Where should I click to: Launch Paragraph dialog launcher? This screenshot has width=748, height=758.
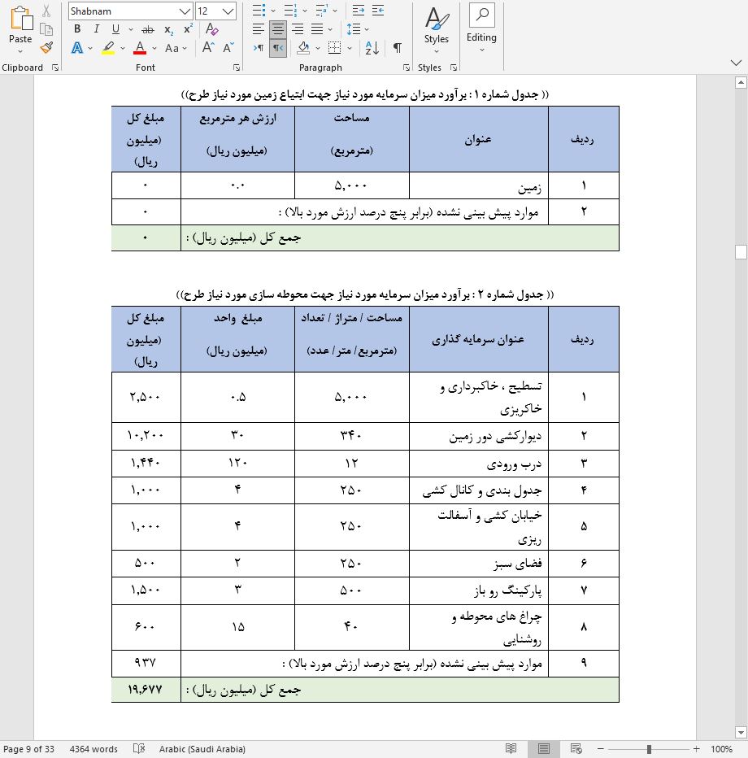(x=407, y=68)
